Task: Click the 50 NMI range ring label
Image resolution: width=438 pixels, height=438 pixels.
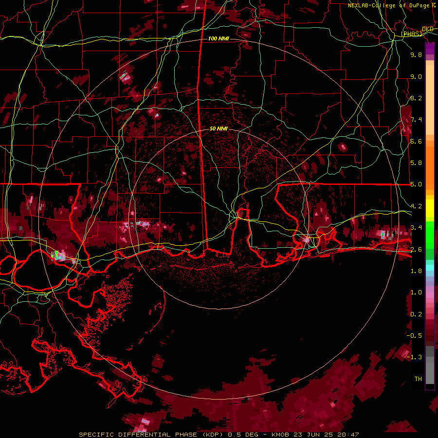Action: click(x=219, y=128)
